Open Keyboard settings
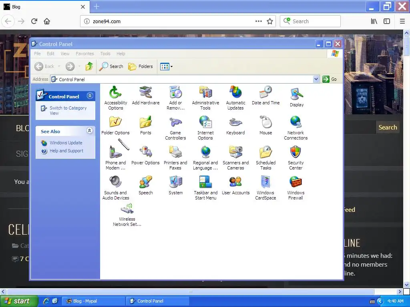The height and width of the screenshot is (307, 410). 235,126
